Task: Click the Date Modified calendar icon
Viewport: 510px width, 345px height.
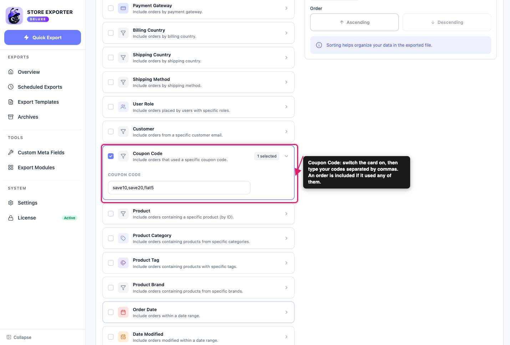Action: click(123, 337)
